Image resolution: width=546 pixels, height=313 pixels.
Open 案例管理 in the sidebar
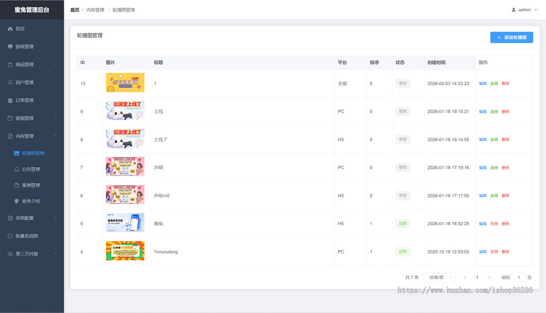coord(31,185)
